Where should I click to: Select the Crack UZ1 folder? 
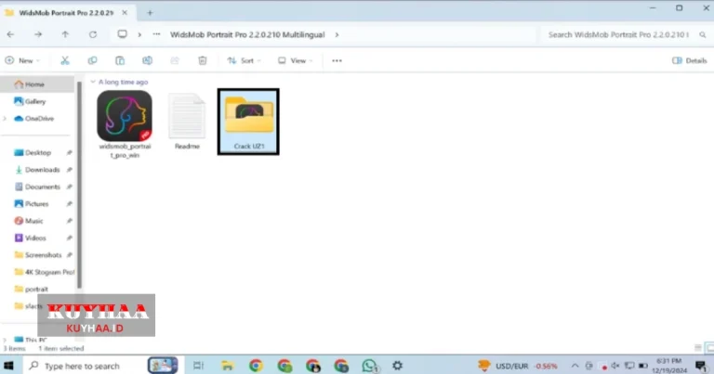coord(248,121)
